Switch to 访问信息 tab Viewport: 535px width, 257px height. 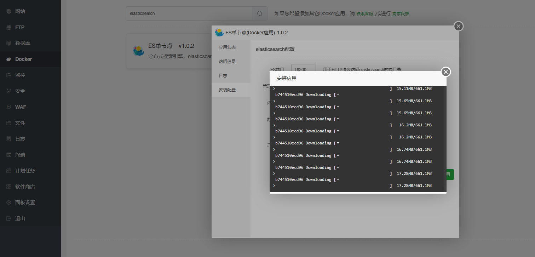click(x=231, y=62)
